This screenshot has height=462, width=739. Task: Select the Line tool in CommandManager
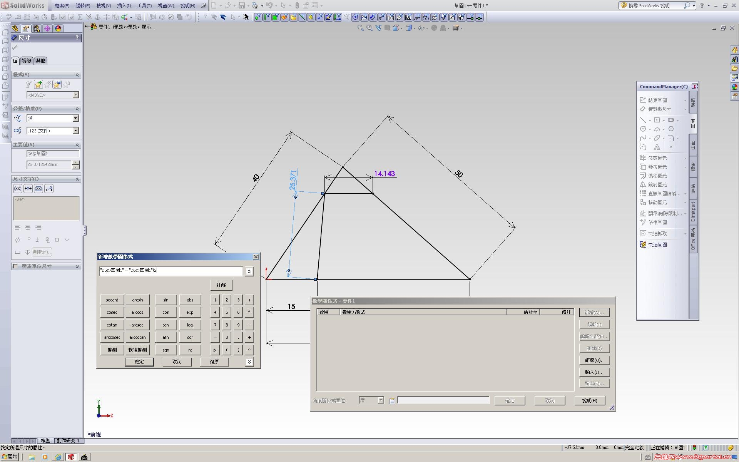click(643, 120)
